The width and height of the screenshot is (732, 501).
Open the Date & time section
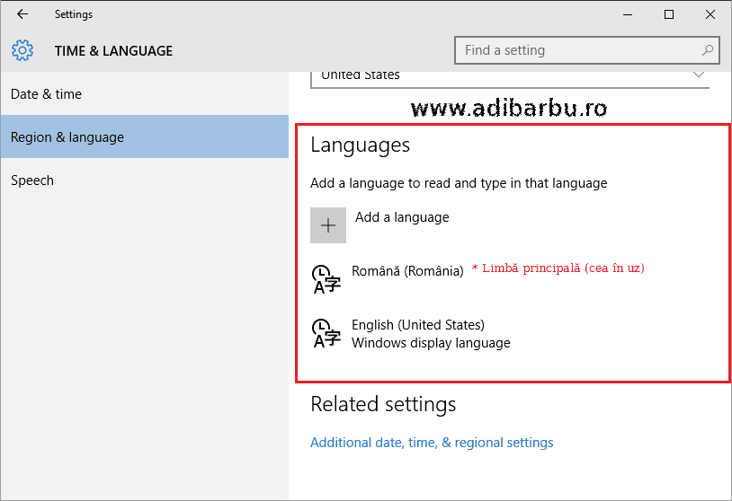46,94
